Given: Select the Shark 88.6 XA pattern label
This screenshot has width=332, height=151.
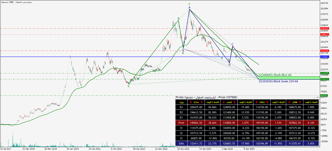Looking at the screenshot, I should [275, 75].
